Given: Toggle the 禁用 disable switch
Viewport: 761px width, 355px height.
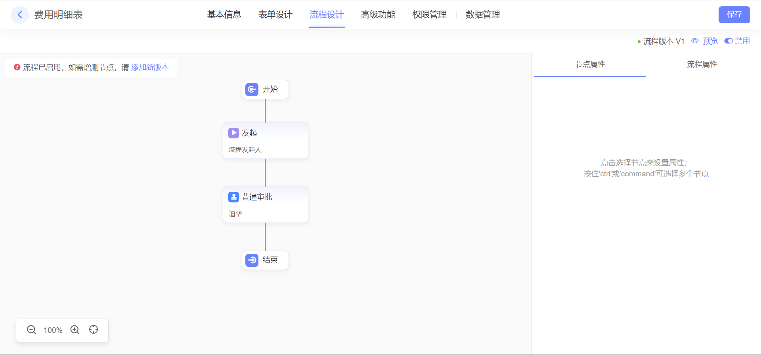Looking at the screenshot, I should (x=728, y=41).
